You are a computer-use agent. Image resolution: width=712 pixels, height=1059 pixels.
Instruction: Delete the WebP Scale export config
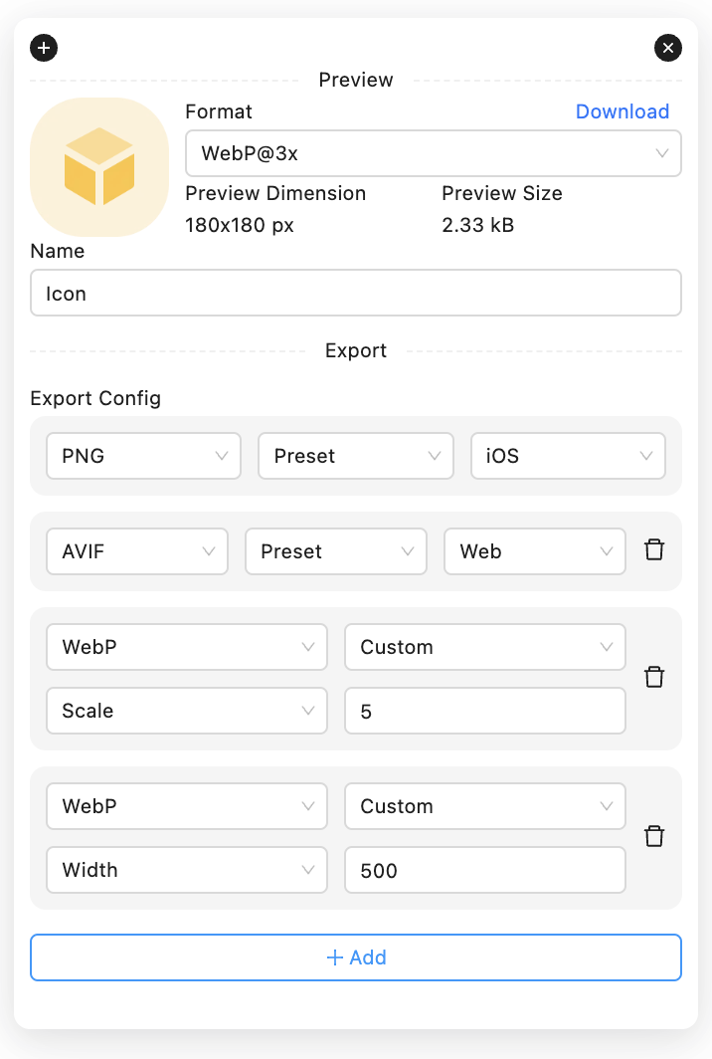pyautogui.click(x=654, y=678)
